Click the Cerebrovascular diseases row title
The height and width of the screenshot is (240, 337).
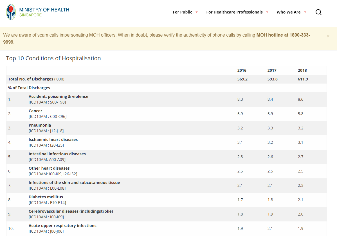pyautogui.click(x=71, y=211)
